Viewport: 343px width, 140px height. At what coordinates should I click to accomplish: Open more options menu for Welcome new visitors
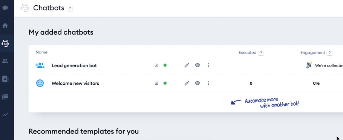pos(208,83)
